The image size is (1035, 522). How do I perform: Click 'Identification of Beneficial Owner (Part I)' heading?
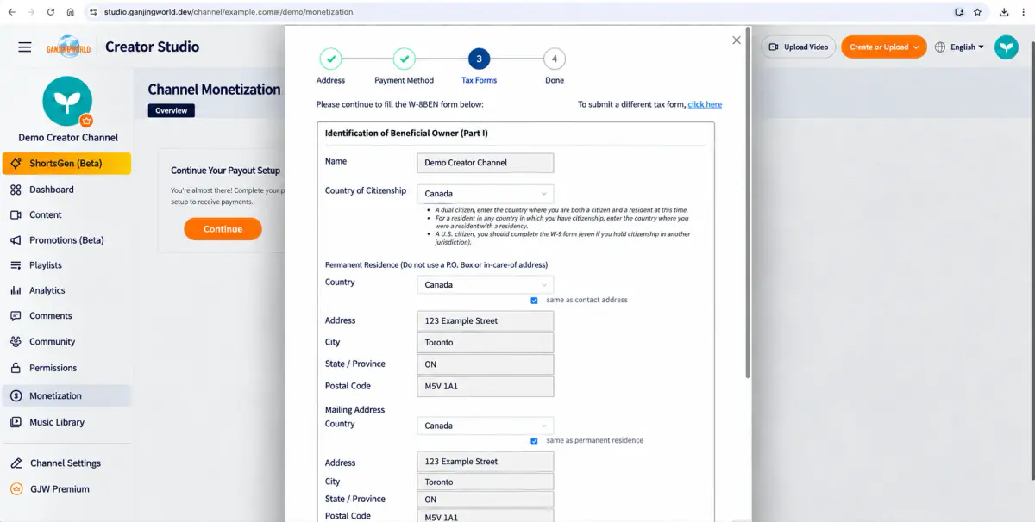pyautogui.click(x=406, y=134)
